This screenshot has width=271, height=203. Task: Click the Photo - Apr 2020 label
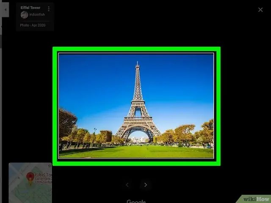pyautogui.click(x=33, y=25)
